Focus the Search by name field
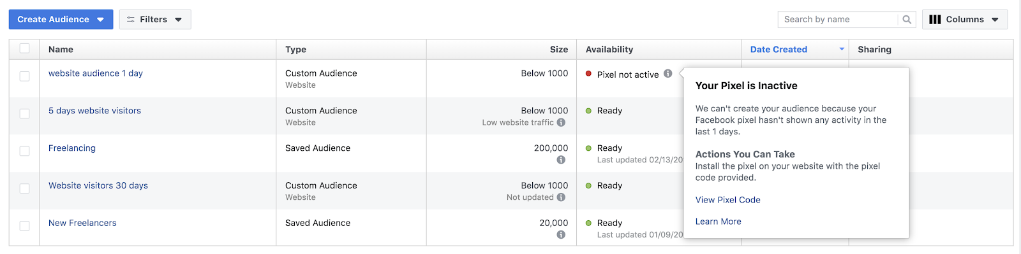The height and width of the screenshot is (254, 1021). (838, 20)
